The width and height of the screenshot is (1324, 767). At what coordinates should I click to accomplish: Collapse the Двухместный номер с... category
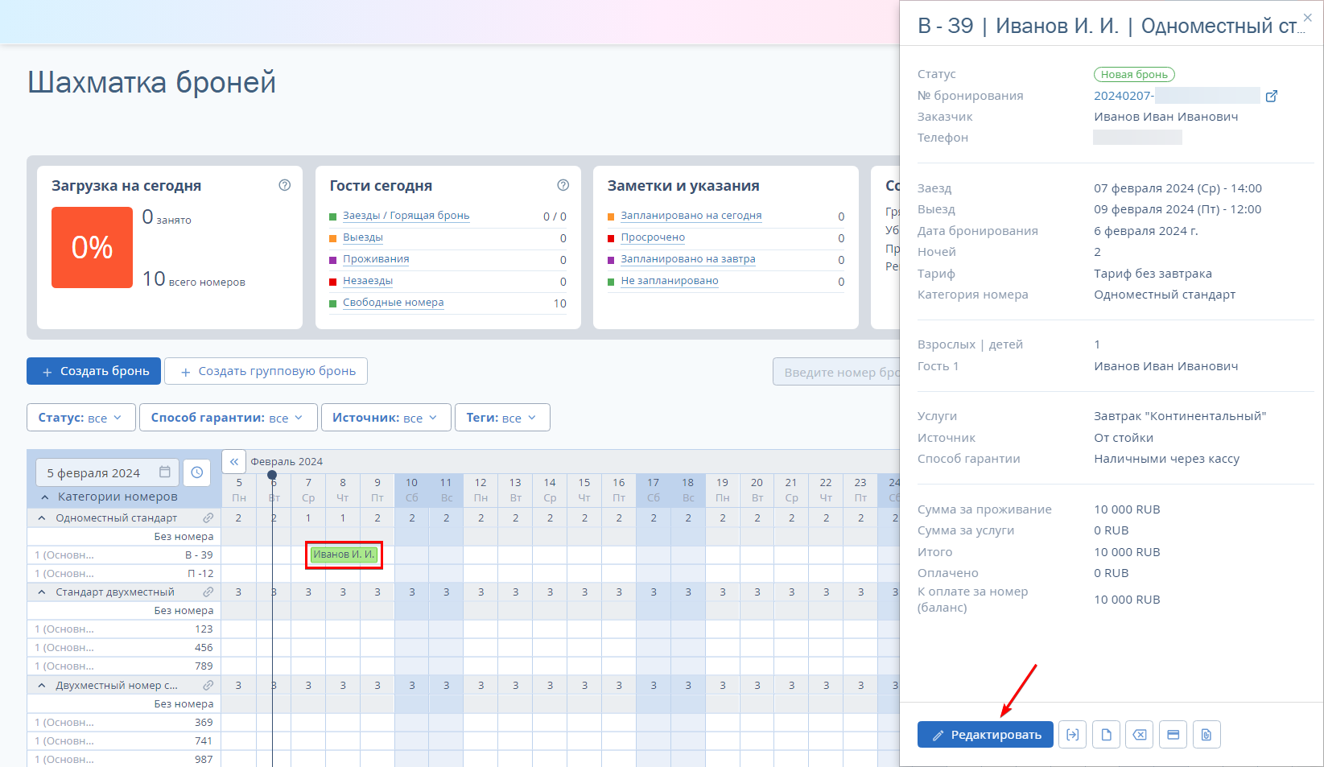tap(42, 686)
